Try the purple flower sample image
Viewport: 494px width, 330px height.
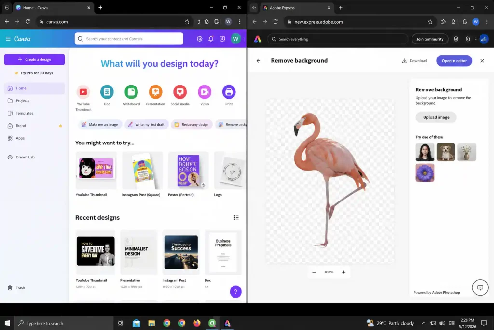pos(425,172)
